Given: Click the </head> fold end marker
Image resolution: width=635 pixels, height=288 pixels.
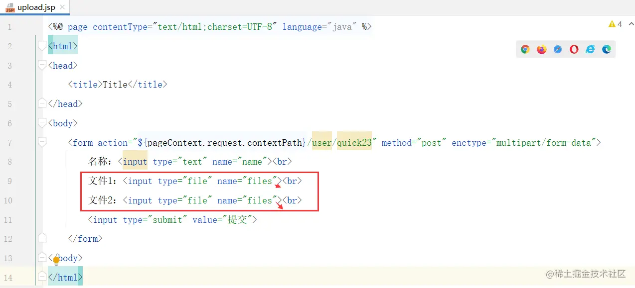Looking at the screenshot, I should 42,104.
